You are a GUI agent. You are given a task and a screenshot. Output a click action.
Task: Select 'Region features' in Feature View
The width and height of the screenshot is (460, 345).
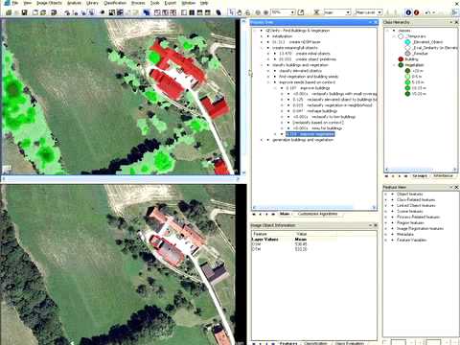click(410, 222)
